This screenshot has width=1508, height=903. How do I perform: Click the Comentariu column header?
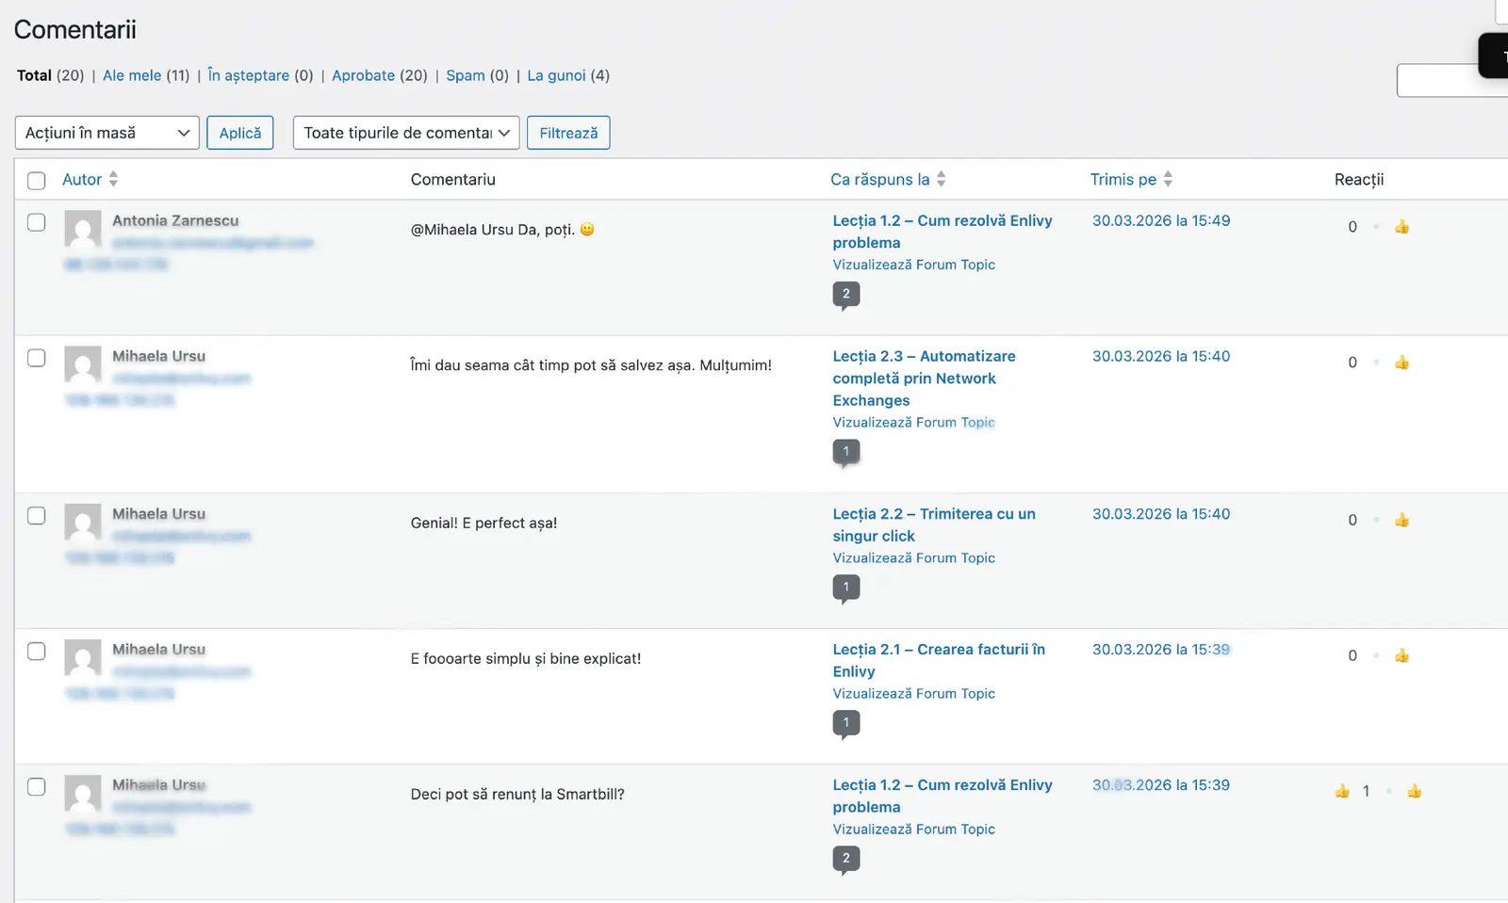point(453,180)
